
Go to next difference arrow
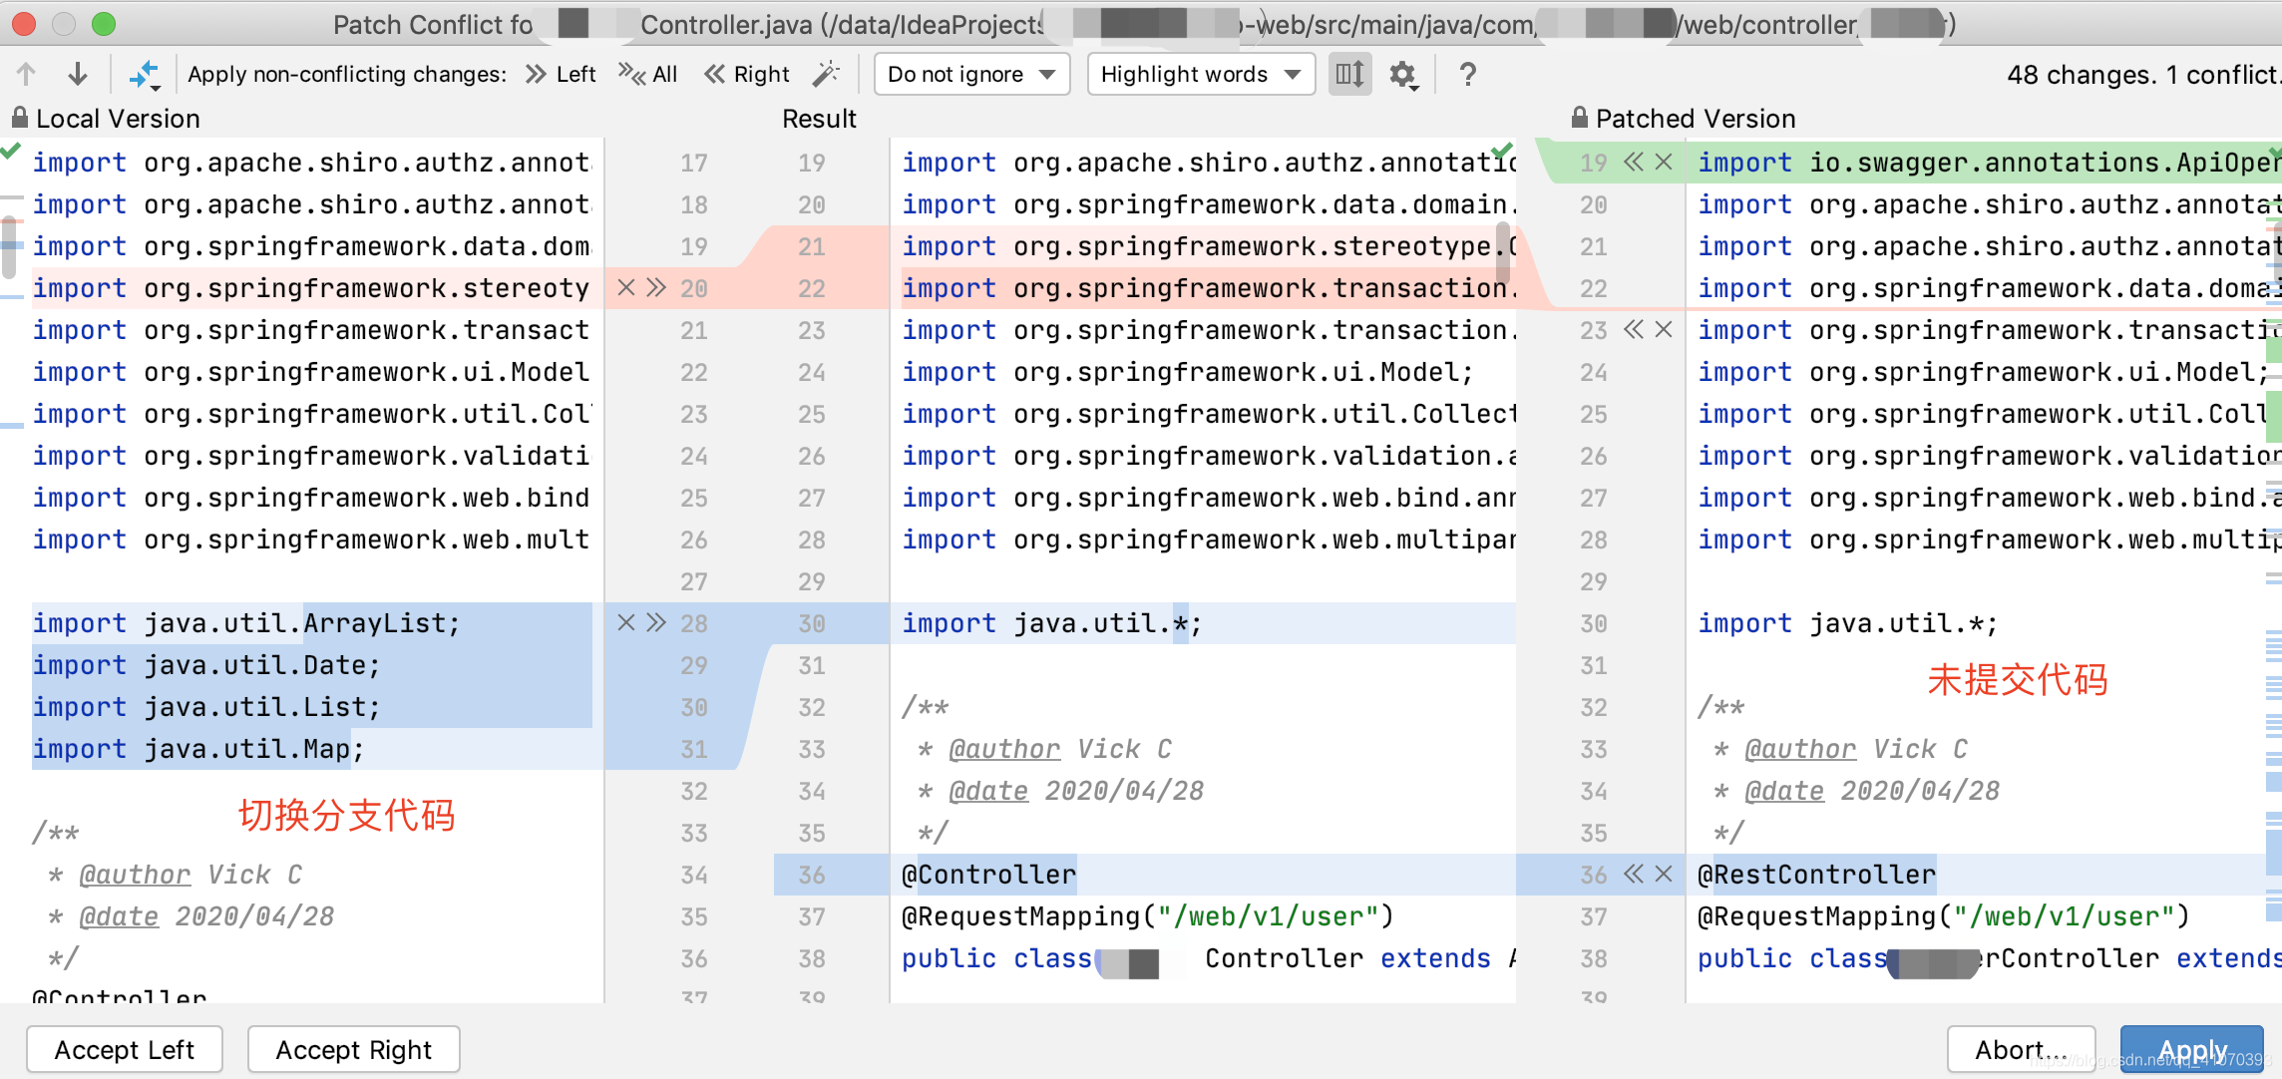click(x=78, y=74)
